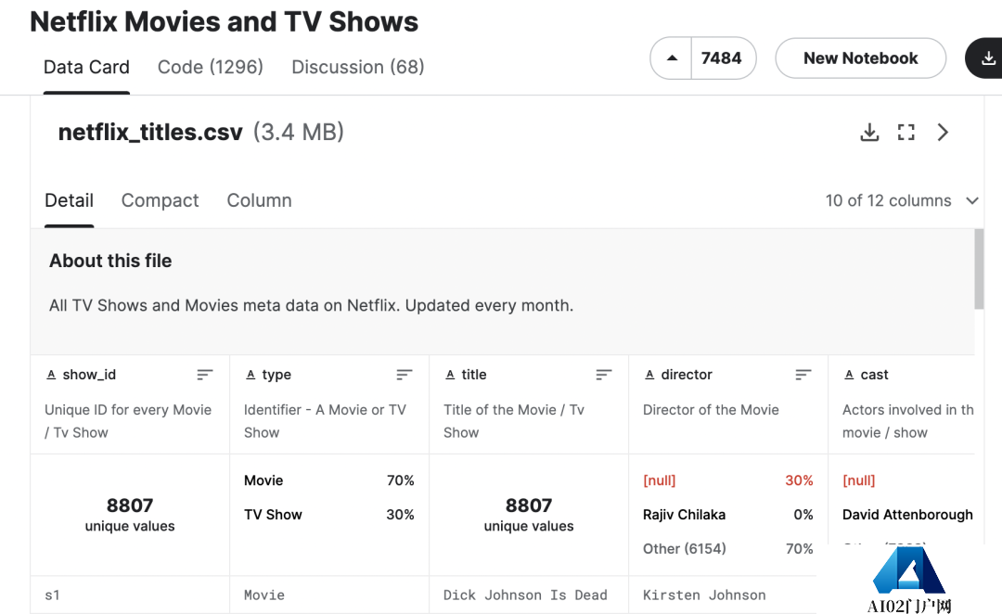This screenshot has width=1002, height=614.
Task: Click the dataset download icon in header
Action: tap(987, 58)
